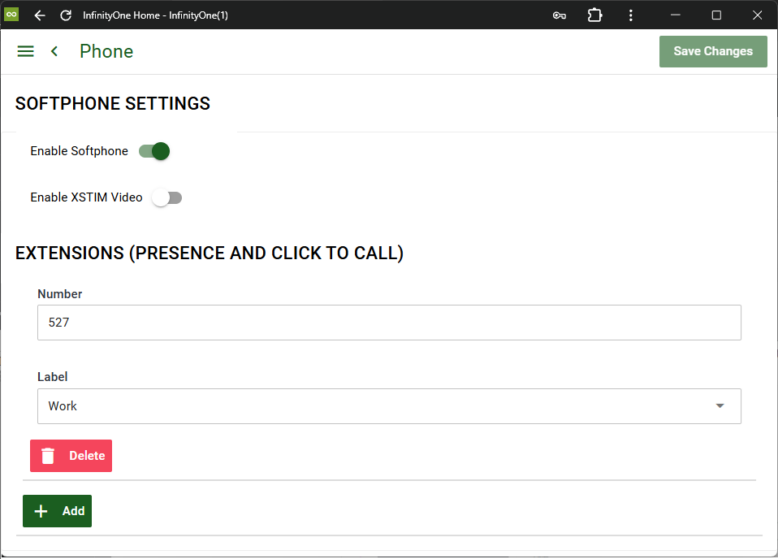Viewport: 778px width, 559px height.
Task: Close the InfinityOne window
Action: coord(757,15)
